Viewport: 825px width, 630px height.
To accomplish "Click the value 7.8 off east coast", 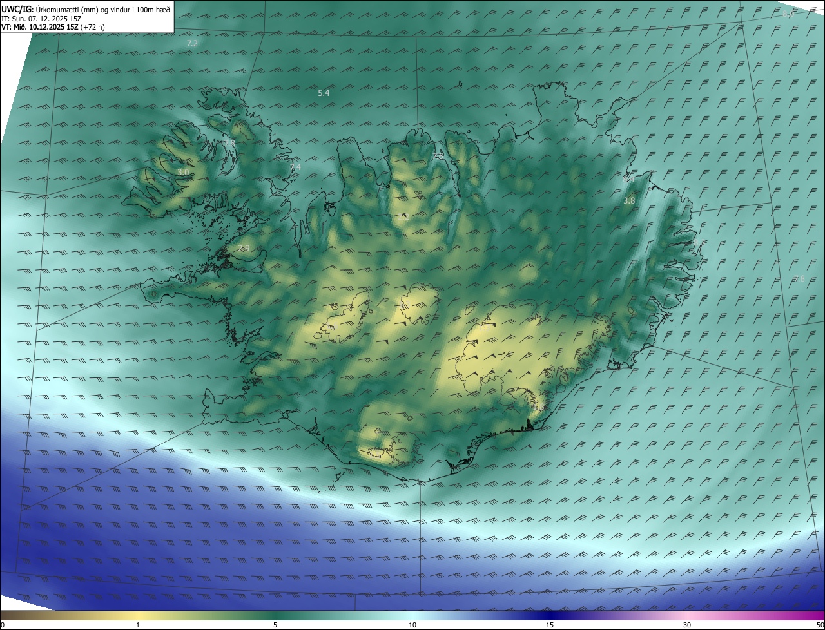I will (x=799, y=279).
